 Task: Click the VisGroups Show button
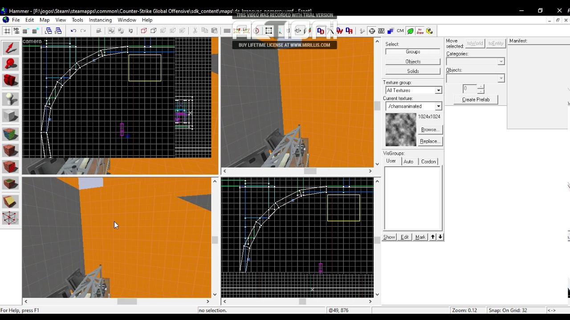pyautogui.click(x=389, y=237)
